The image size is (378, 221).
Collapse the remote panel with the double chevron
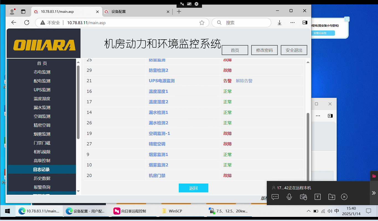click(374, 193)
